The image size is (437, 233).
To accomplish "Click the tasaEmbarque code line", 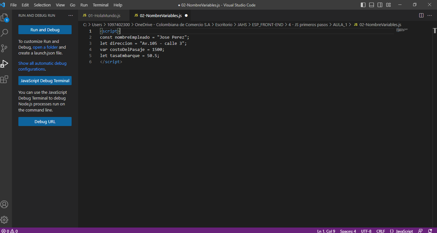I will point(130,55).
